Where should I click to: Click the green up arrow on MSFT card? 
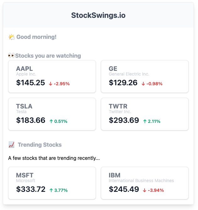(51, 190)
